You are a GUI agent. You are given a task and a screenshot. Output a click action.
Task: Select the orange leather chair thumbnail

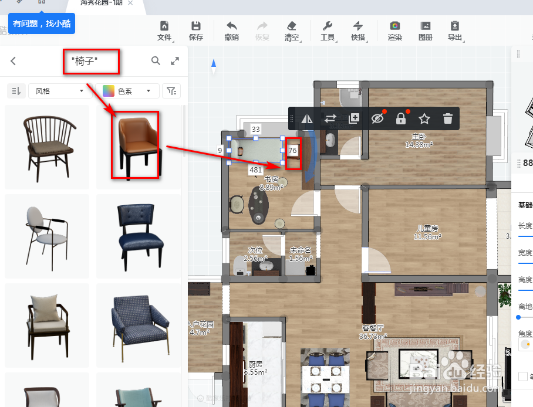tap(139, 147)
